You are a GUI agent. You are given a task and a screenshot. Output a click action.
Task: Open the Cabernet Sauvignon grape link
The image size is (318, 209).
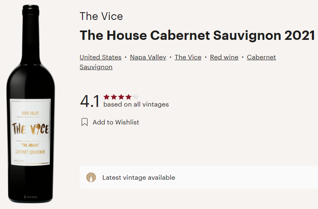pyautogui.click(x=261, y=57)
